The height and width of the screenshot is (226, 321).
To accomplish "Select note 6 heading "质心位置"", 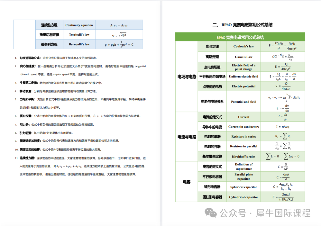I will (26, 116).
